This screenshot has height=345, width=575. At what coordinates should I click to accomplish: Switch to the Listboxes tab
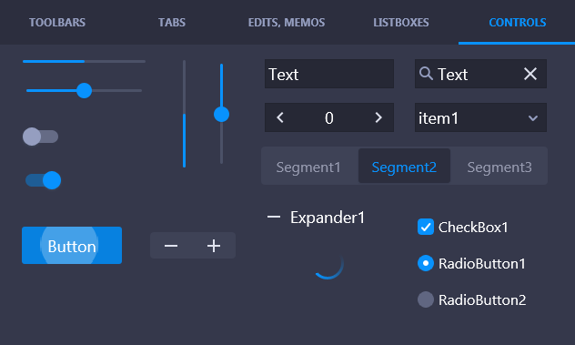point(401,23)
